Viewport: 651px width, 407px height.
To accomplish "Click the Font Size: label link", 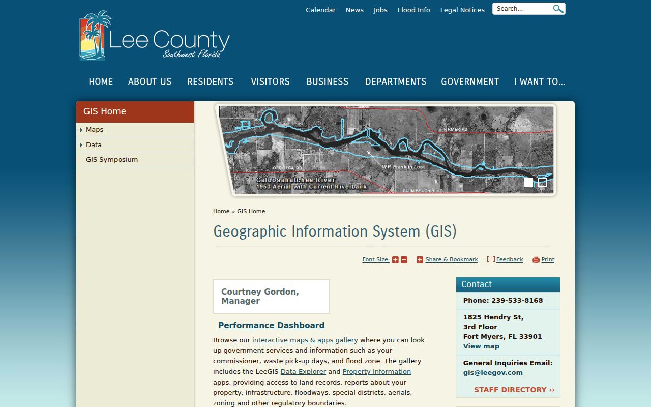I will (x=376, y=260).
